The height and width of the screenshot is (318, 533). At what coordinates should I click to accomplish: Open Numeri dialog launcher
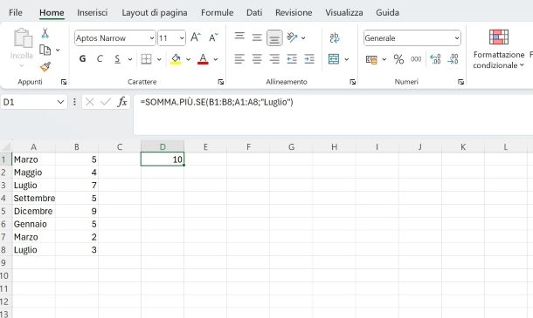tap(460, 82)
